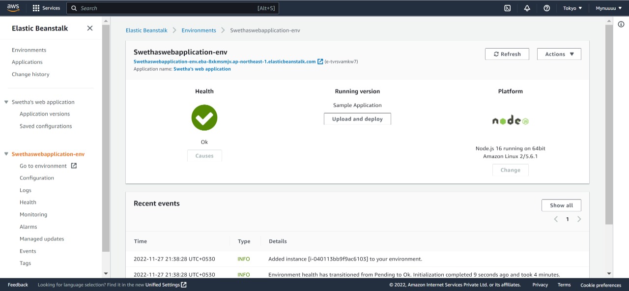This screenshot has height=291, width=629.
Task: Click the Details column header
Action: tap(278, 241)
